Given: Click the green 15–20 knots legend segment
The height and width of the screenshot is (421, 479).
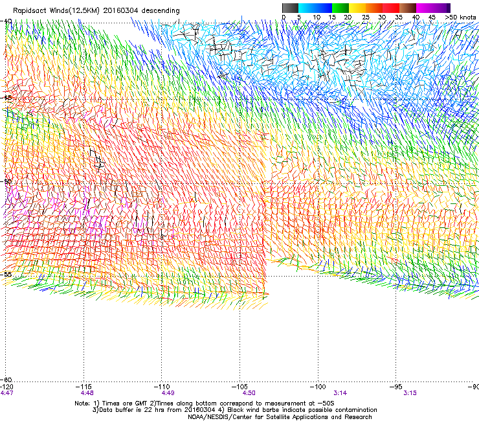Looking at the screenshot, I should pos(340,8).
